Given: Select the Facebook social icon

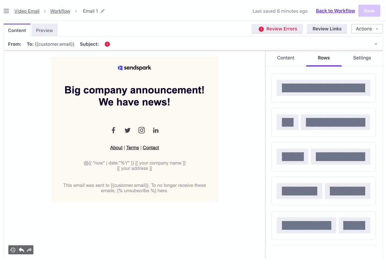Looking at the screenshot, I should pyautogui.click(x=113, y=130).
